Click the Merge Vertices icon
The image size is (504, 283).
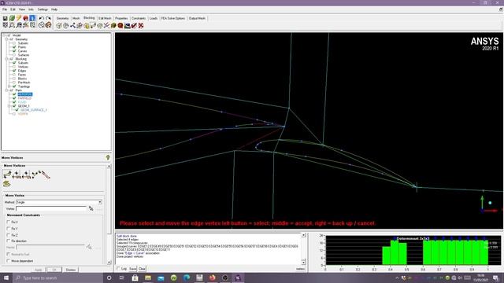[x=73, y=25]
